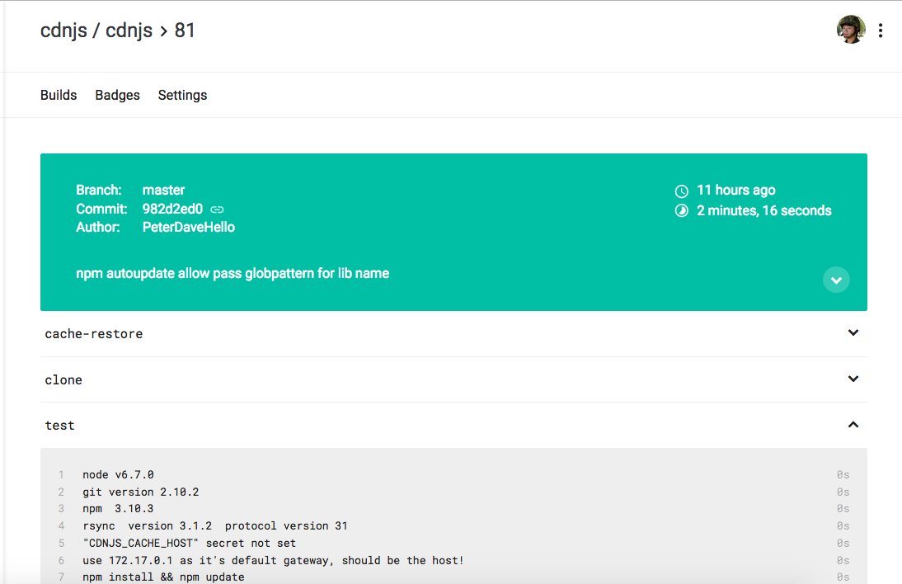Click author name PeterDaveHello
Viewport: 902px width, 584px height.
point(189,228)
